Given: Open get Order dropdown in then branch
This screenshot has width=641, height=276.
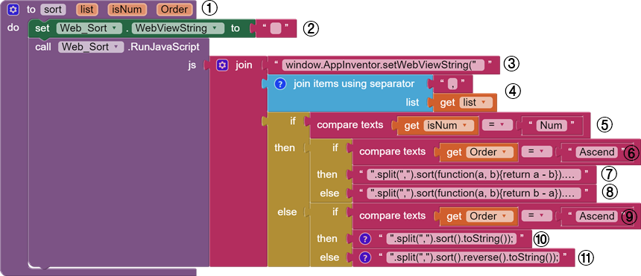Looking at the screenshot, I should (489, 153).
